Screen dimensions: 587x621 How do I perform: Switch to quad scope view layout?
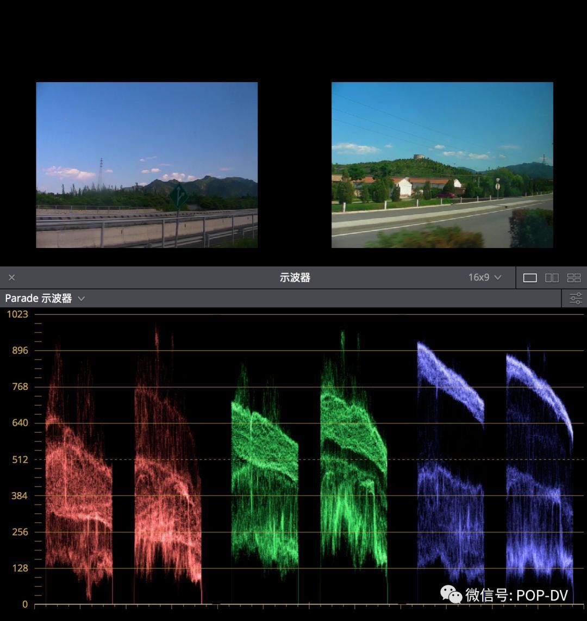574,278
